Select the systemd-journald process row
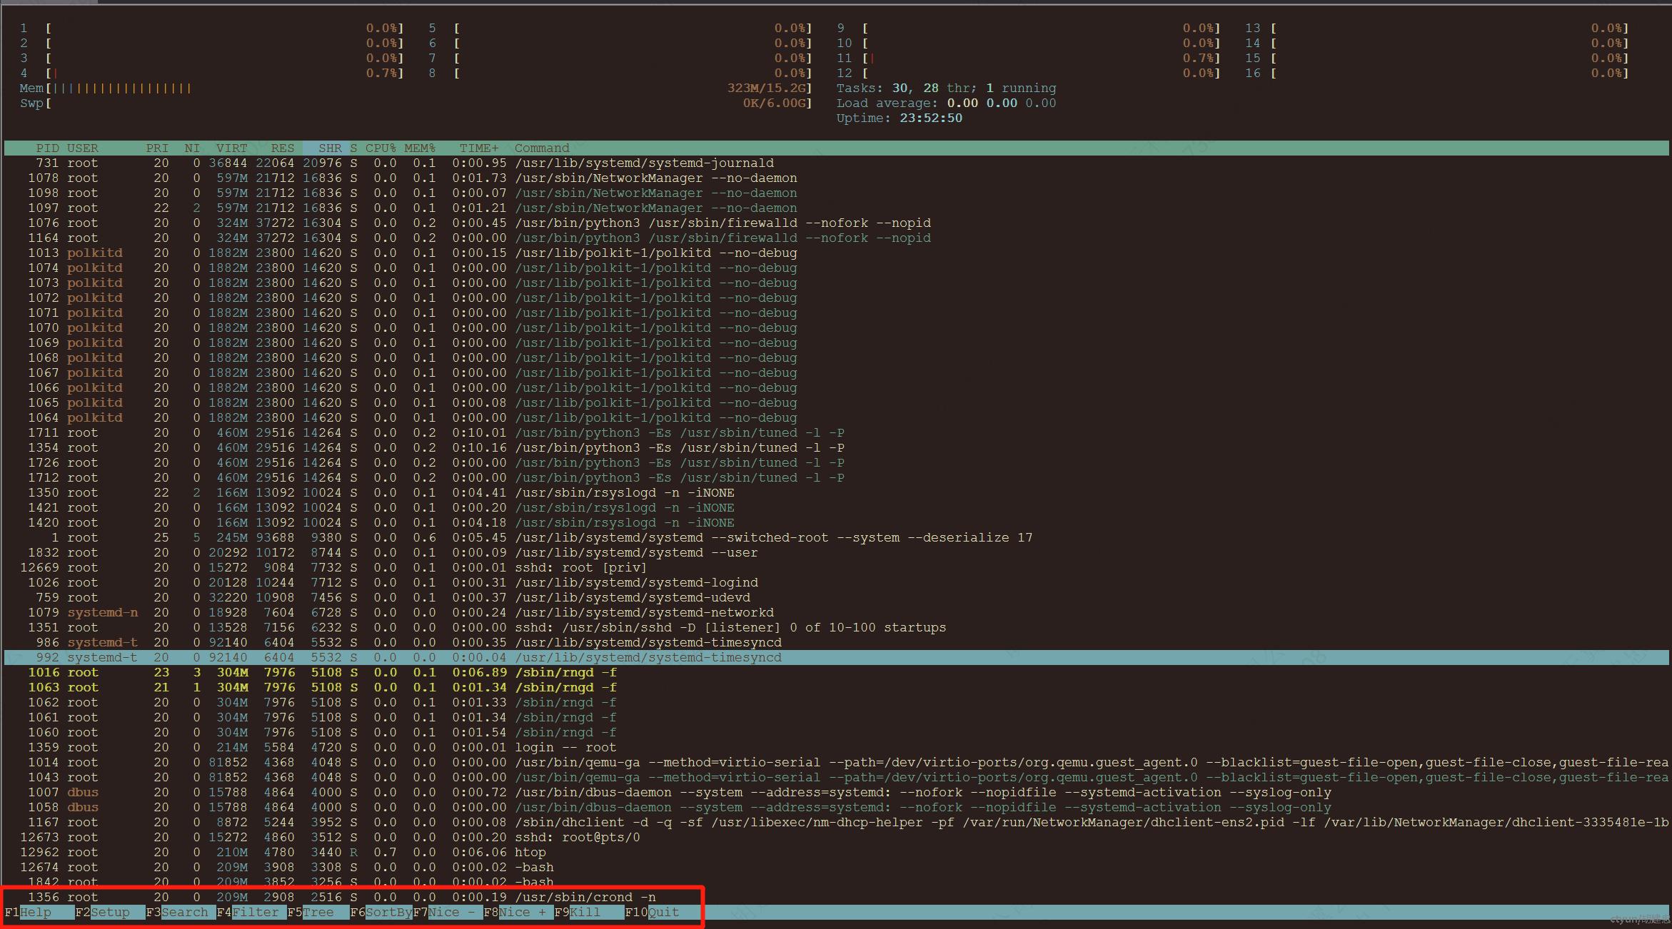 pos(836,163)
